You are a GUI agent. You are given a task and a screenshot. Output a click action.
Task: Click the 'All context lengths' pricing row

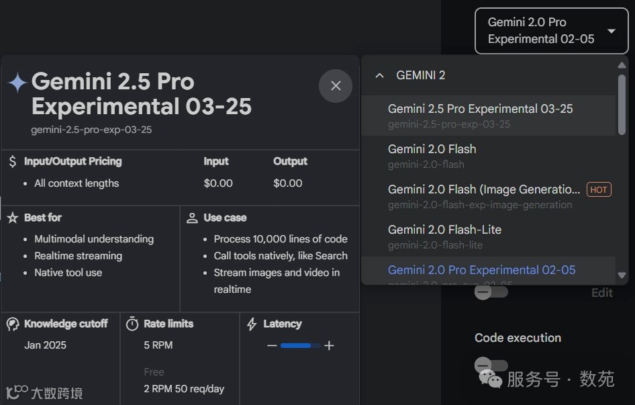coord(77,183)
